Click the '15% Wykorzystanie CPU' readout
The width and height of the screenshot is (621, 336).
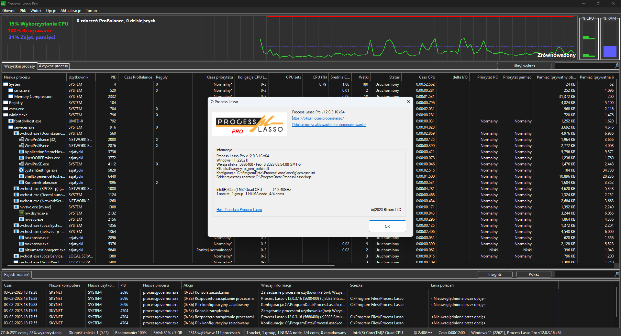(39, 24)
